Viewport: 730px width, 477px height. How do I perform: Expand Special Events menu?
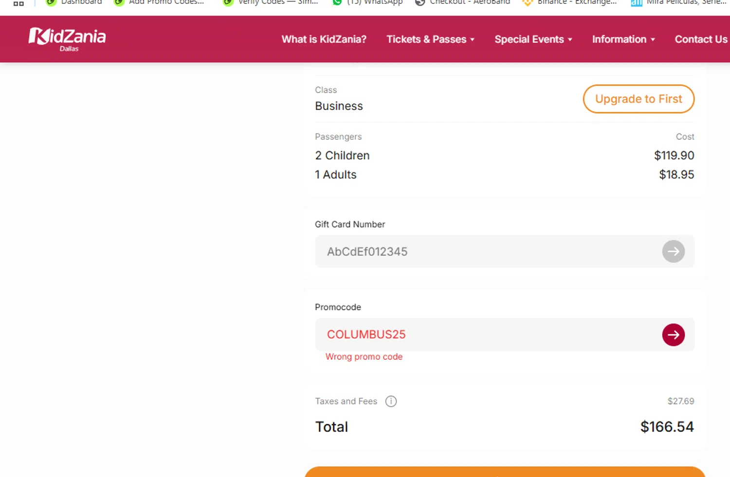tap(533, 39)
